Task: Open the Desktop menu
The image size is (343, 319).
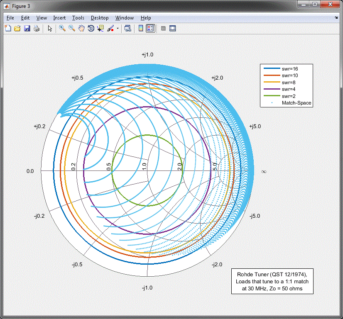Action: click(x=100, y=18)
